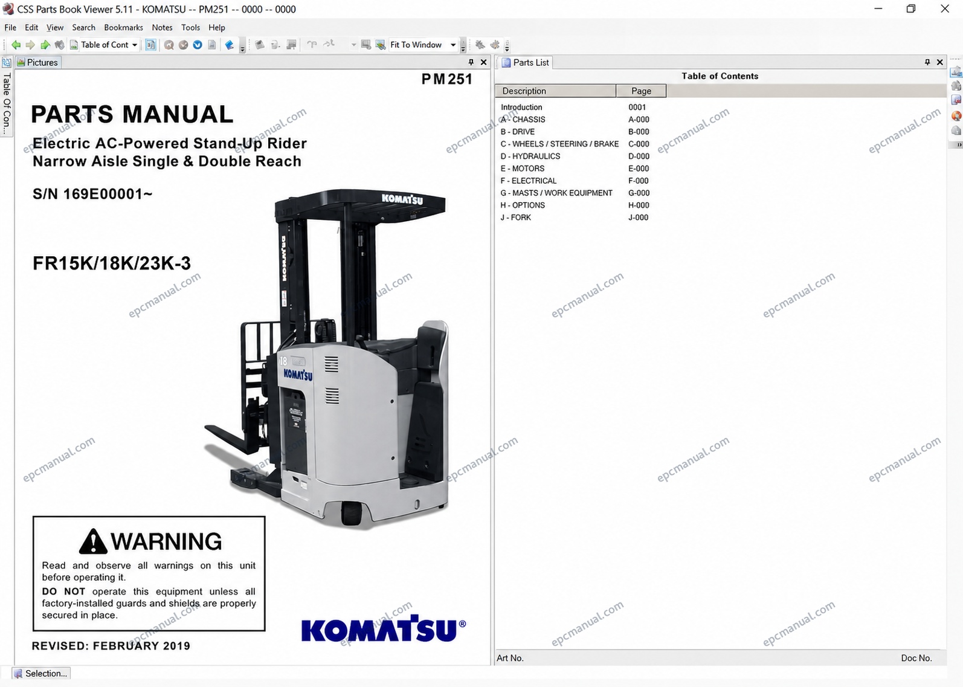Image resolution: width=963 pixels, height=687 pixels.
Task: Open the collapsed Table Of Con... side tab
Action: [x=7, y=103]
